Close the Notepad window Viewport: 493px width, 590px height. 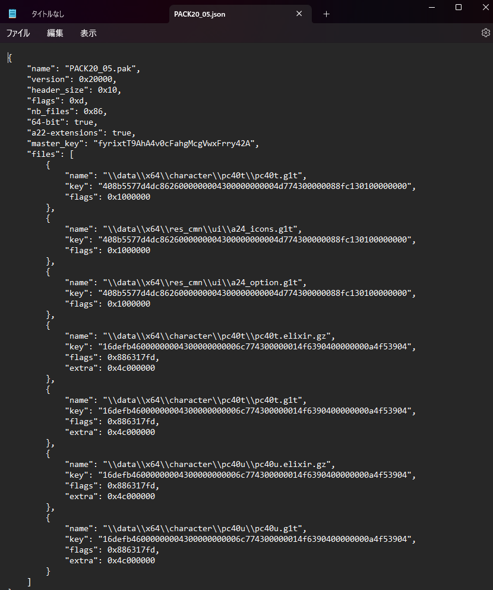pos(485,7)
